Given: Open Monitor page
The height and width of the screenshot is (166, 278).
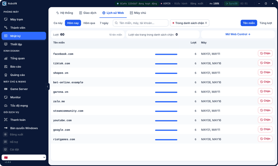Looking at the screenshot, I should (x=24, y=97).
